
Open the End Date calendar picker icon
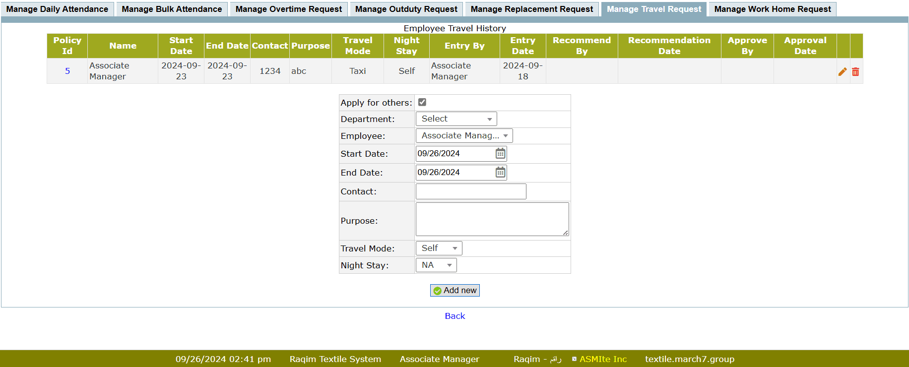click(500, 173)
